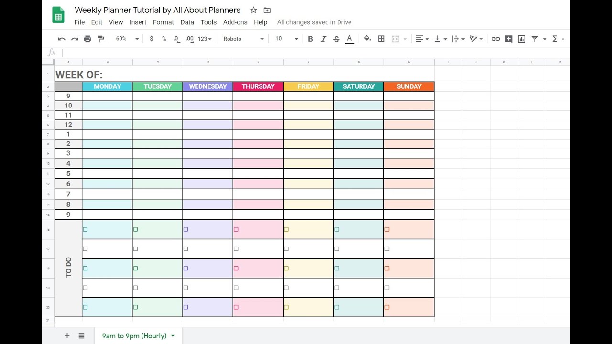Screen dimensions: 612x344
Task: Open the 123 number format dropdown
Action: click(205, 39)
